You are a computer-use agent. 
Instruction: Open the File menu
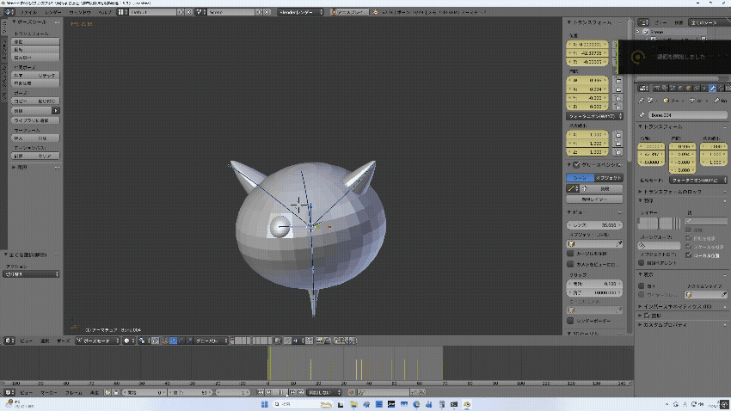(28, 12)
